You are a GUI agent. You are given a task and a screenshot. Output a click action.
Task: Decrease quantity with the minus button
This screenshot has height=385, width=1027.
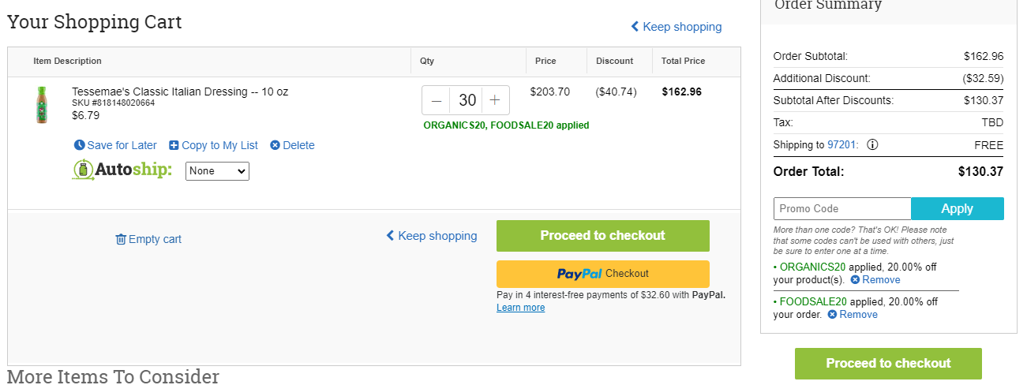tap(437, 100)
